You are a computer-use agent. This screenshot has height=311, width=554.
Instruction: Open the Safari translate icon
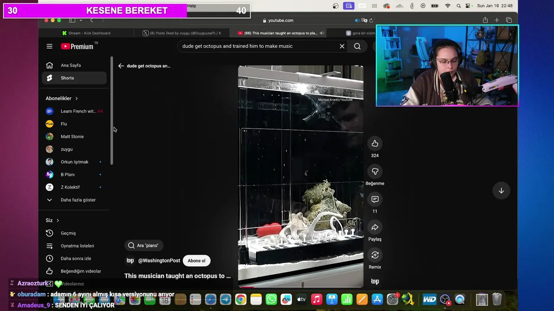click(364, 20)
